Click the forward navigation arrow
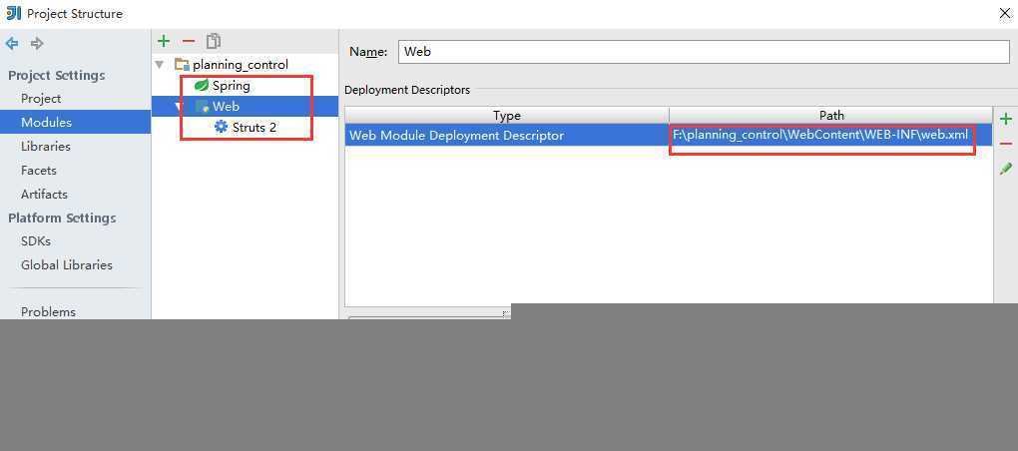 point(37,44)
